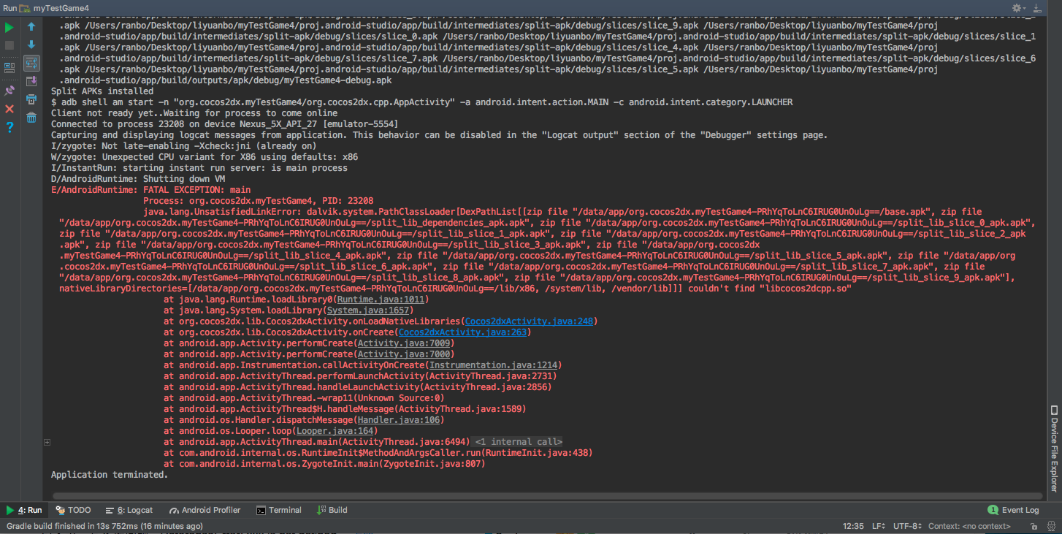Print the console output

click(x=31, y=99)
